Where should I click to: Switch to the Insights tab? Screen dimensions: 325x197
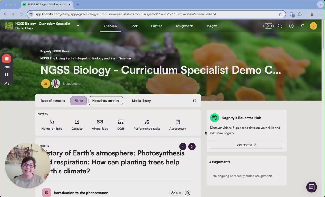pos(212,26)
